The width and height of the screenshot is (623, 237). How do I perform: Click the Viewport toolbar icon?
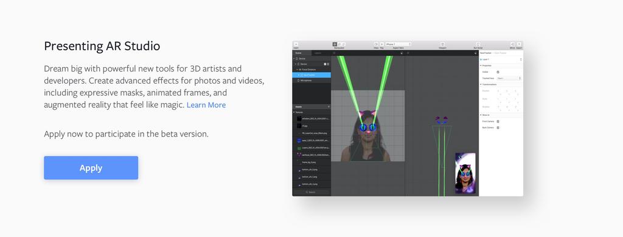pyautogui.click(x=443, y=44)
